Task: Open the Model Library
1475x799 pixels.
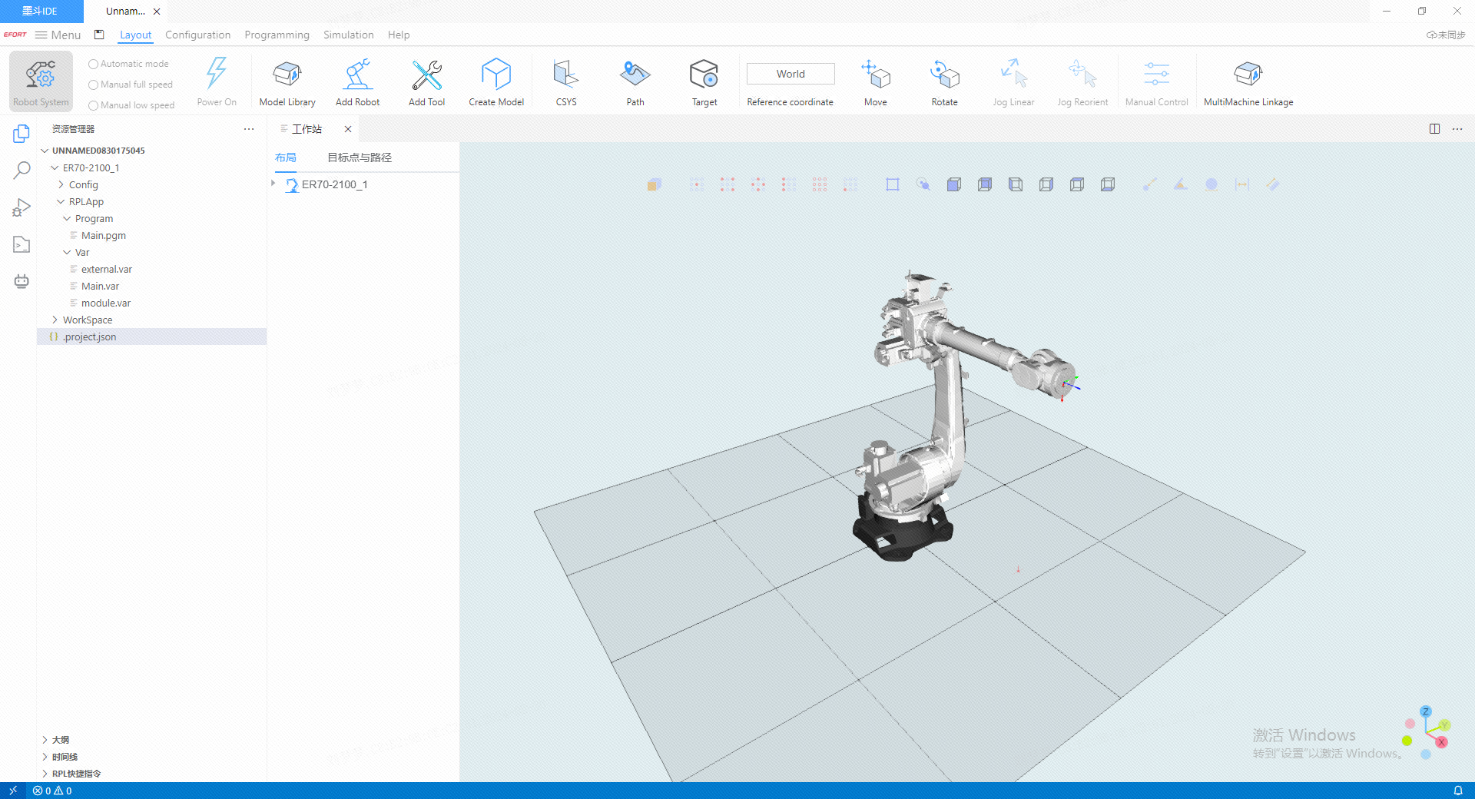Action: (x=287, y=75)
